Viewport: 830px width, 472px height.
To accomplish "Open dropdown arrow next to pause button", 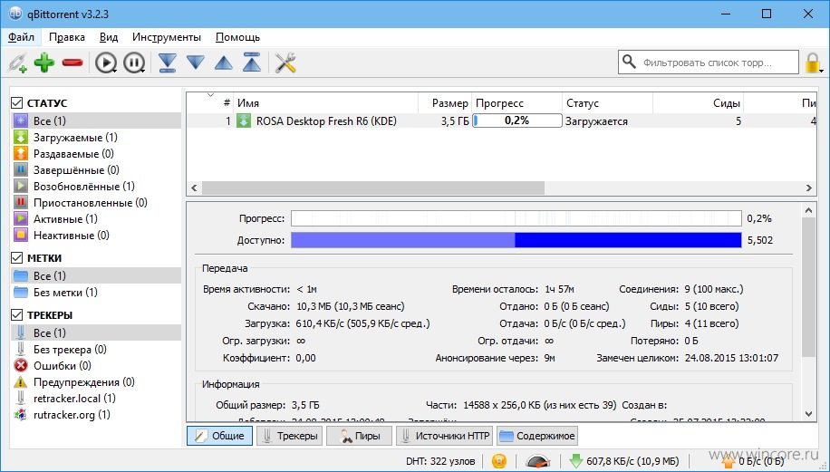I will [143, 71].
